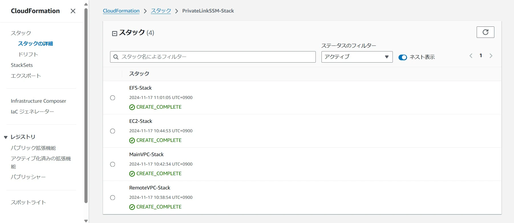
Task: Click the RemoteVPC-Stack name
Action: coord(149,188)
